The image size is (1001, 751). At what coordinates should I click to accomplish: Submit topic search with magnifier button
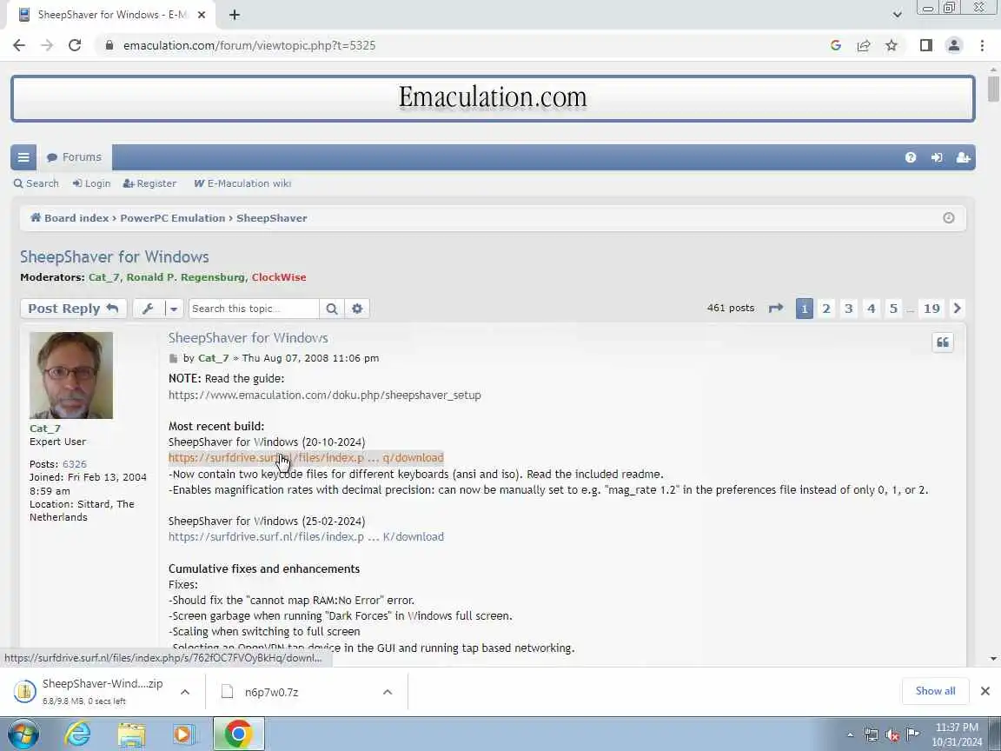(332, 309)
